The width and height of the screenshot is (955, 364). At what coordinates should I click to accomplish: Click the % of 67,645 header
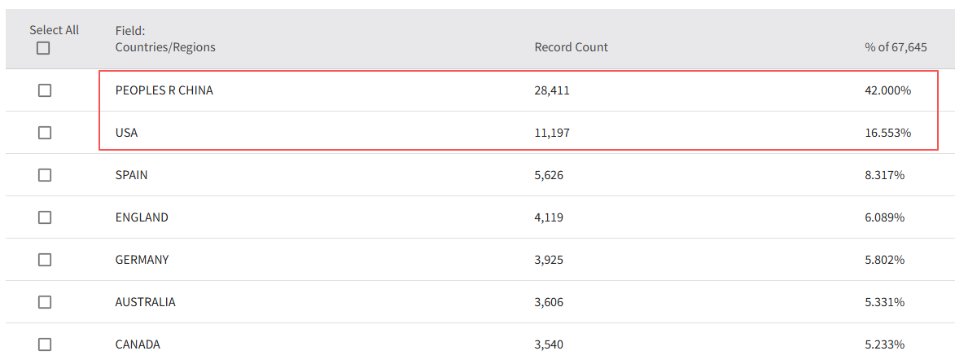[896, 47]
